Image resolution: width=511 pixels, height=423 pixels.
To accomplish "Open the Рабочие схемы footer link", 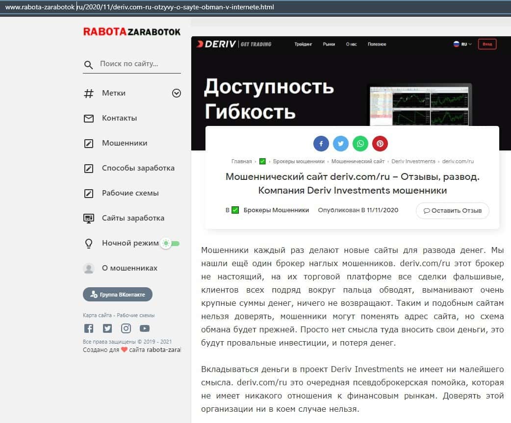I will point(135,315).
